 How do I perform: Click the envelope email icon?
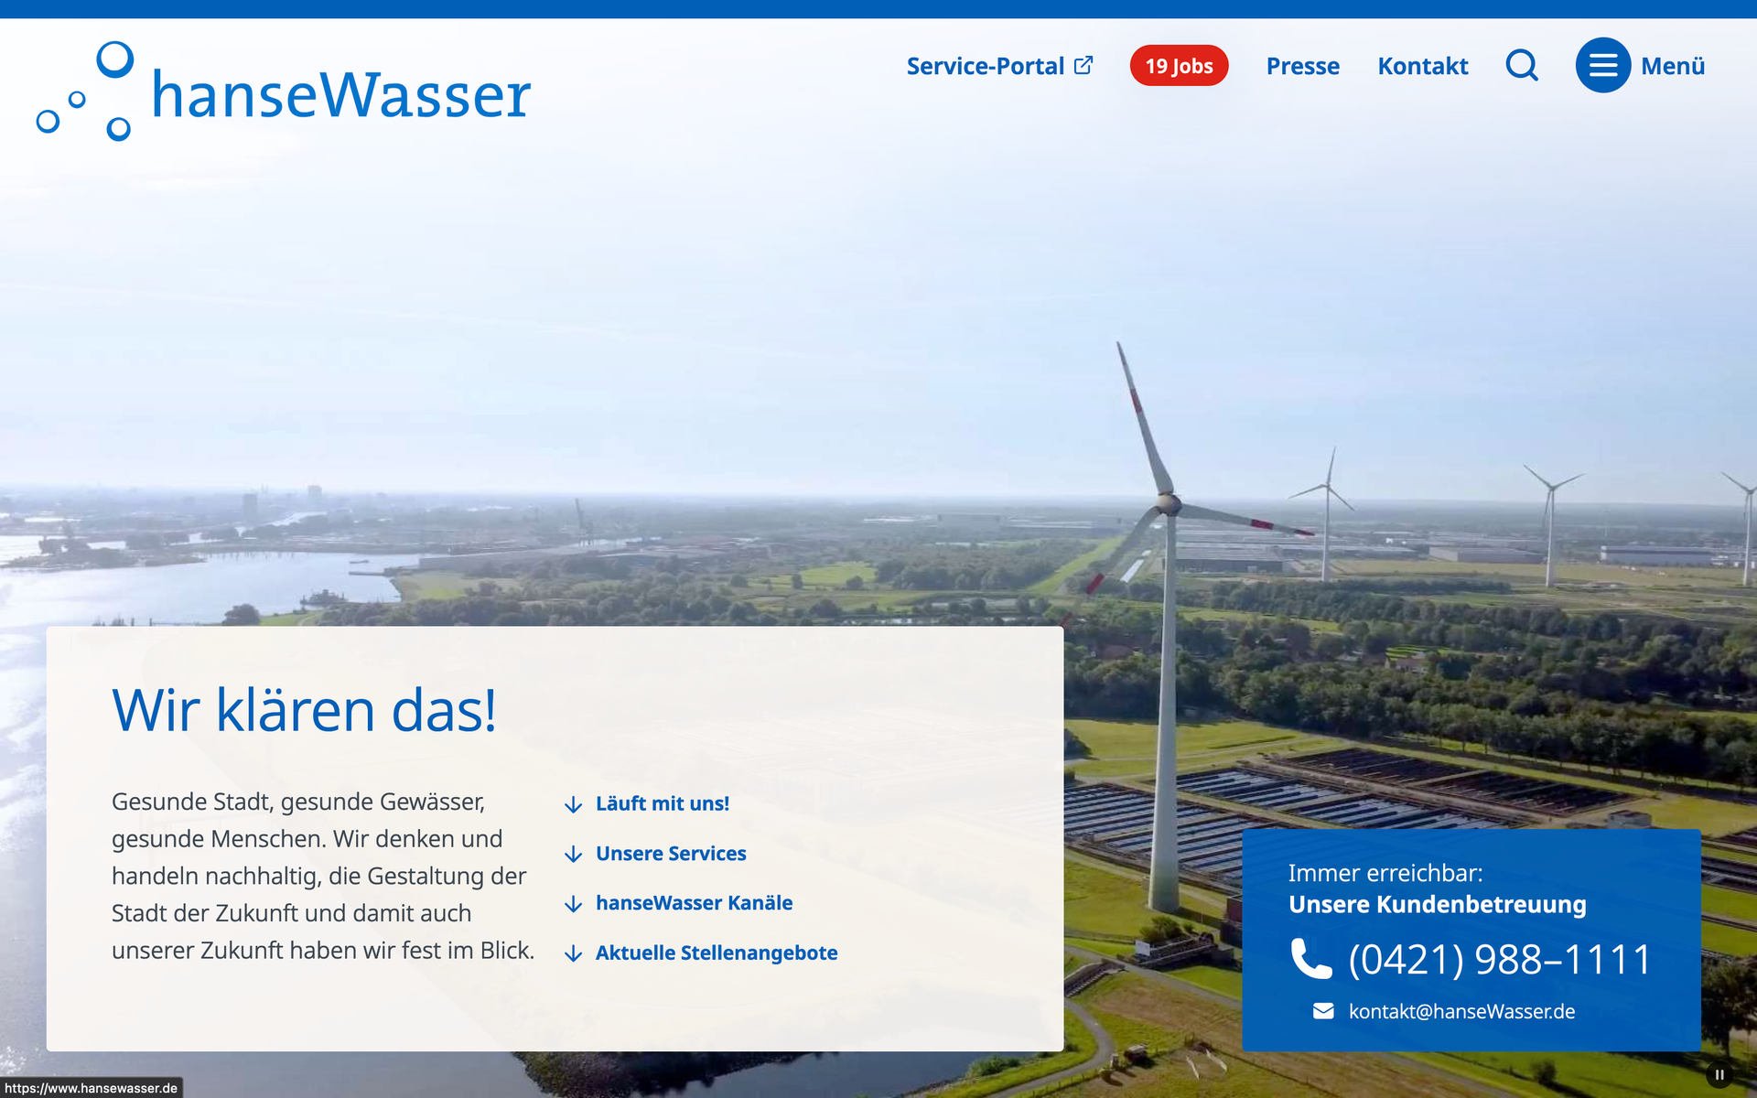click(1323, 1011)
